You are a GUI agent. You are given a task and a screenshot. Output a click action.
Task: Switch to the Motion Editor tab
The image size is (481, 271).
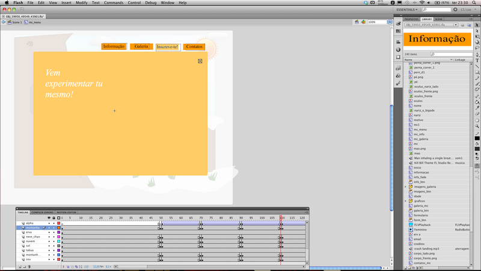coord(66,213)
